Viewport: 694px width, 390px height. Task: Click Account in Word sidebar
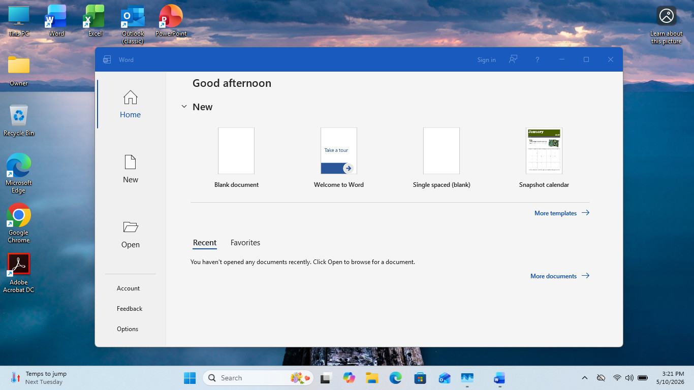pos(128,288)
